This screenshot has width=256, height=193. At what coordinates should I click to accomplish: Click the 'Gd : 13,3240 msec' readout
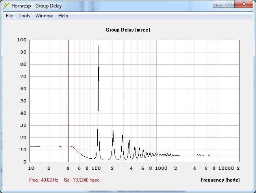(82, 180)
